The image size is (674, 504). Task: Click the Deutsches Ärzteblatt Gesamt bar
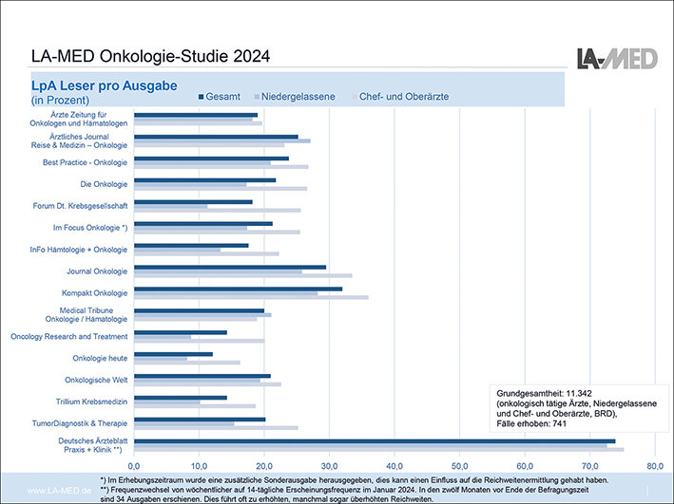[x=375, y=440]
